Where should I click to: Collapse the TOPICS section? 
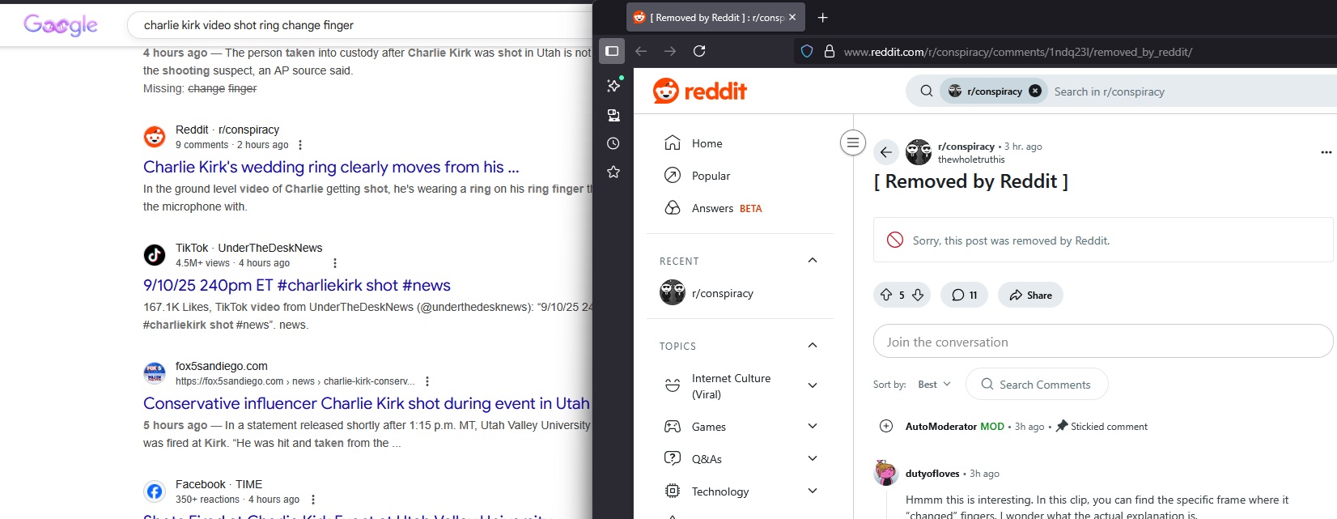pos(813,346)
